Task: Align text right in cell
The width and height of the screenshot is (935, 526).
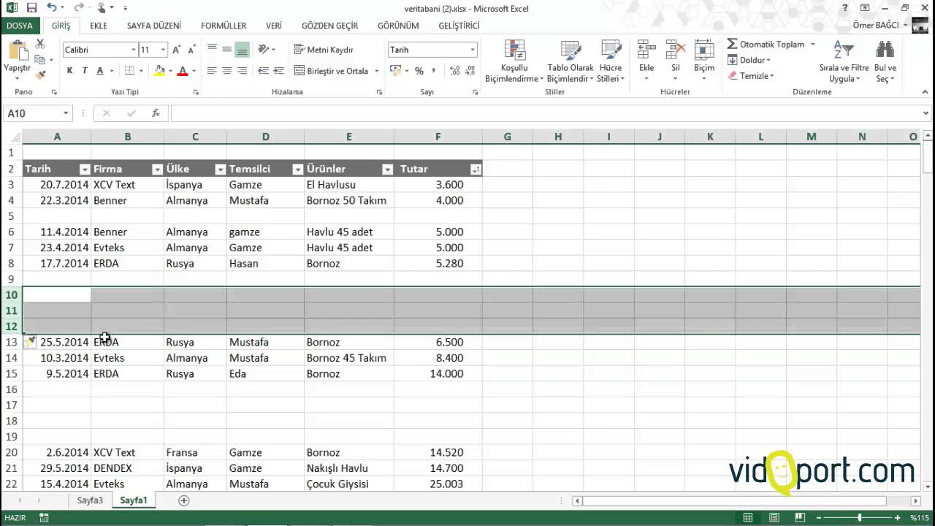Action: click(x=243, y=71)
